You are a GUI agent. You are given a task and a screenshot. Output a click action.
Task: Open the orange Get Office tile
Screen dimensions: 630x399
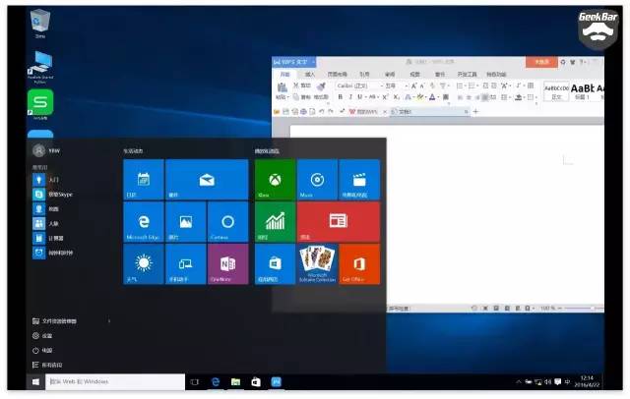[x=359, y=263]
